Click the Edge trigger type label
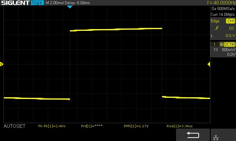The image size is (236, 141). (215, 21)
